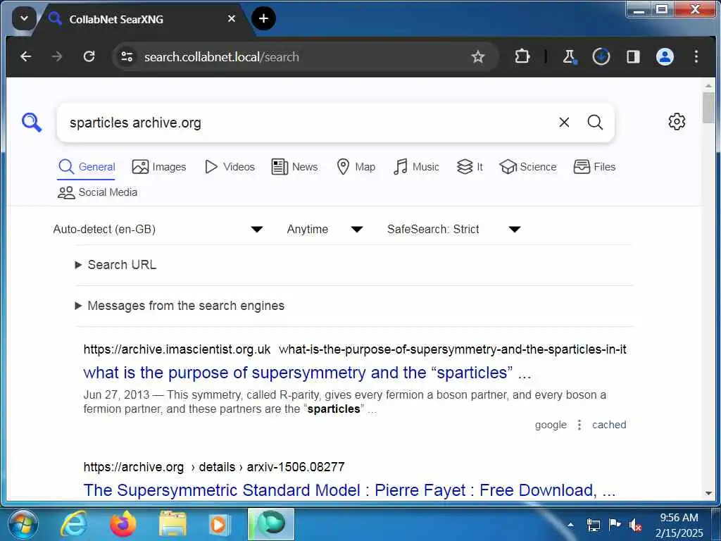Click google engine label on first result

pos(551,425)
